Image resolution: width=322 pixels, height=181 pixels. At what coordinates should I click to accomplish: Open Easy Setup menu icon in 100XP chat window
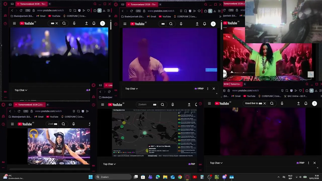pyautogui.click(x=219, y=11)
